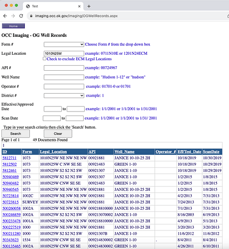Click the Scan Date end field
This screenshot has width=229, height=249.
click(75, 118)
